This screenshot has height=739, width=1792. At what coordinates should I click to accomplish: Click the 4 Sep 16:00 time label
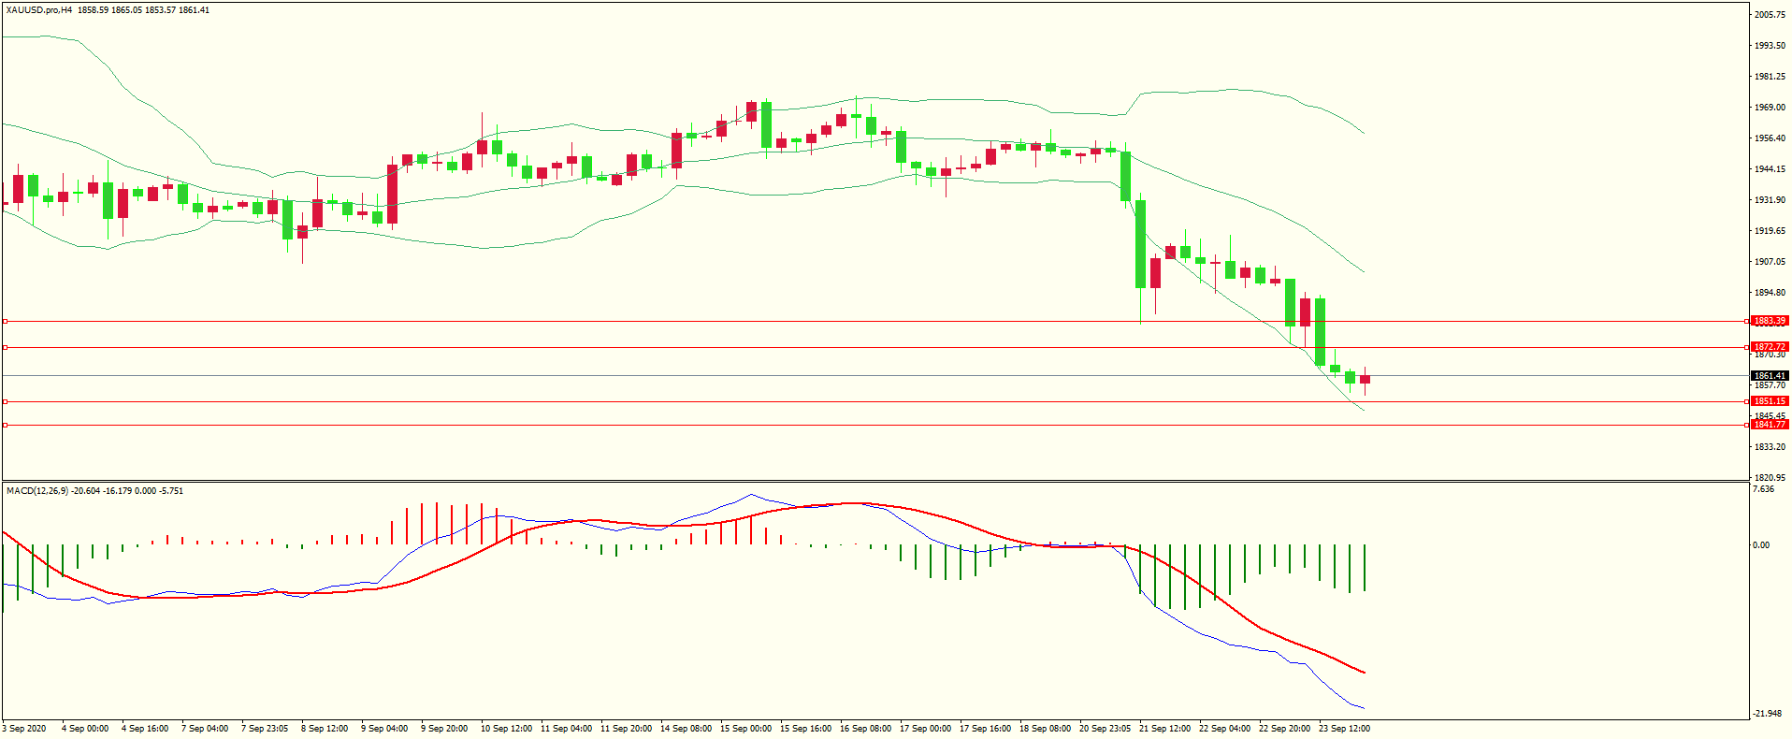[145, 729]
